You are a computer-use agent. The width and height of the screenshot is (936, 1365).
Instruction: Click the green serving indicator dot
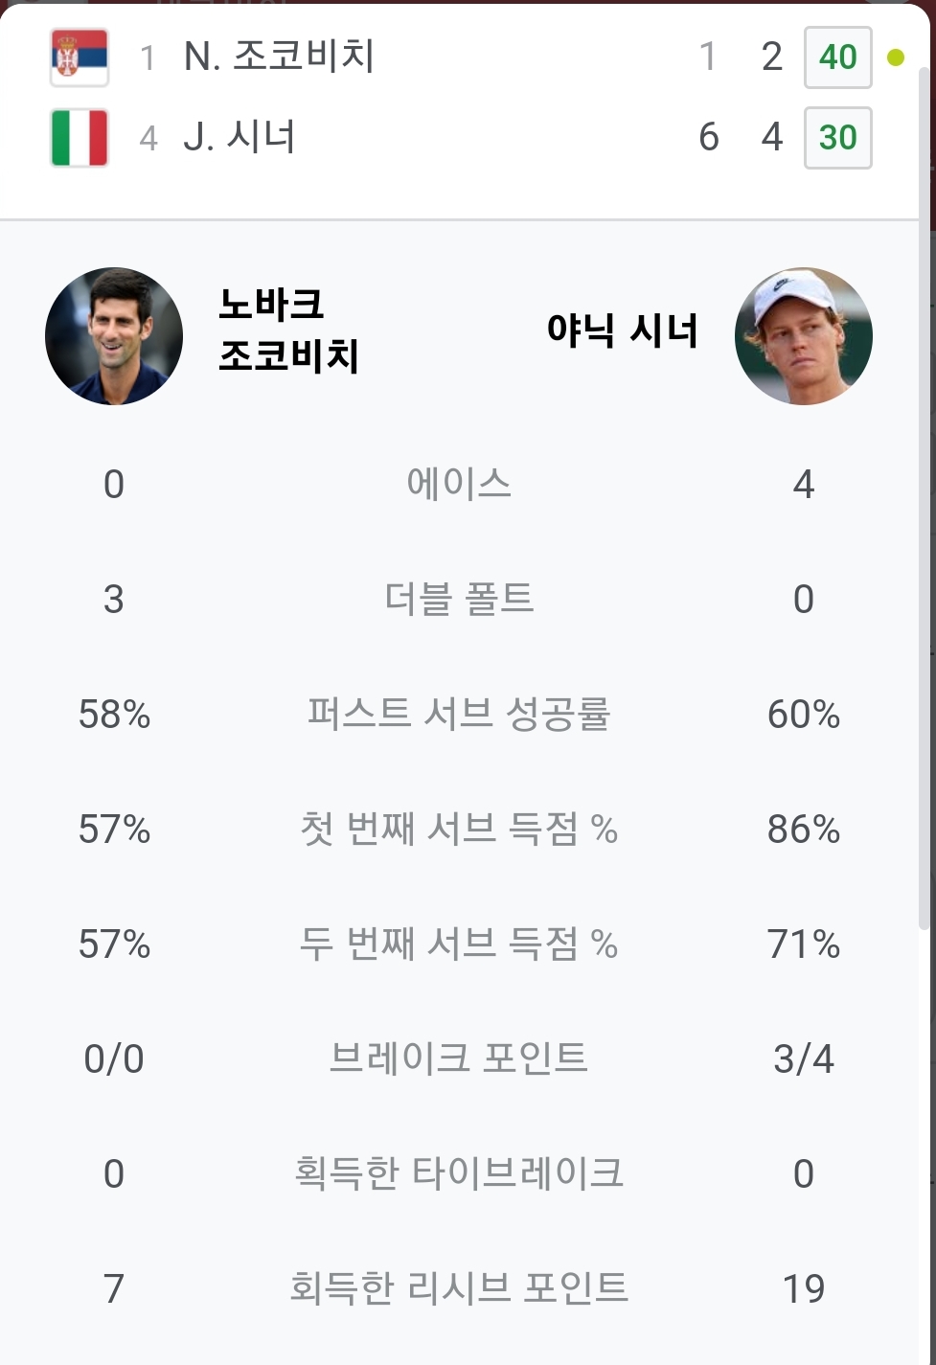(x=896, y=58)
